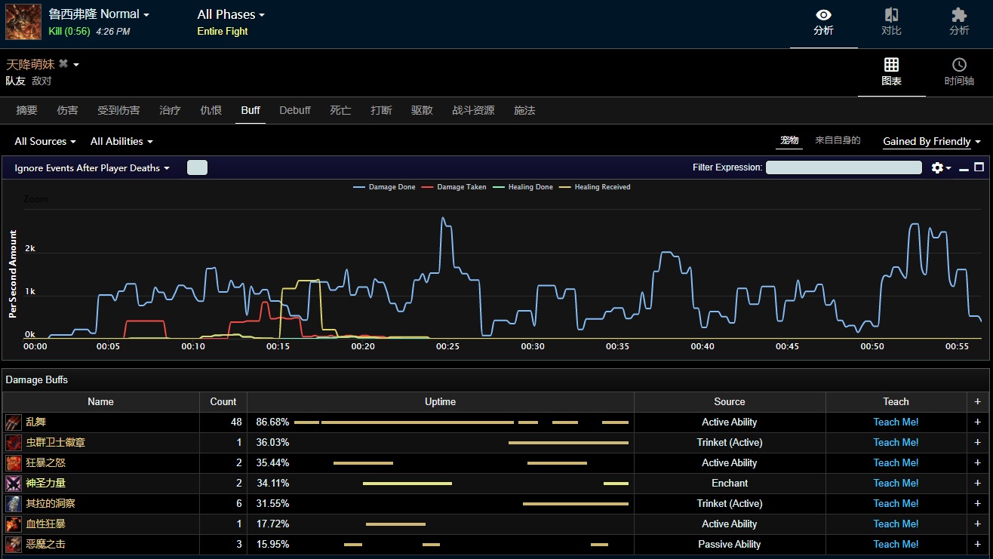The image size is (993, 559).
Task: Open Ignore Events After Player Deaths dropdown
Action: pyautogui.click(x=92, y=168)
